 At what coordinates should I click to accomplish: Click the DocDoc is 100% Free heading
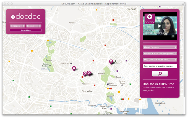(158, 84)
